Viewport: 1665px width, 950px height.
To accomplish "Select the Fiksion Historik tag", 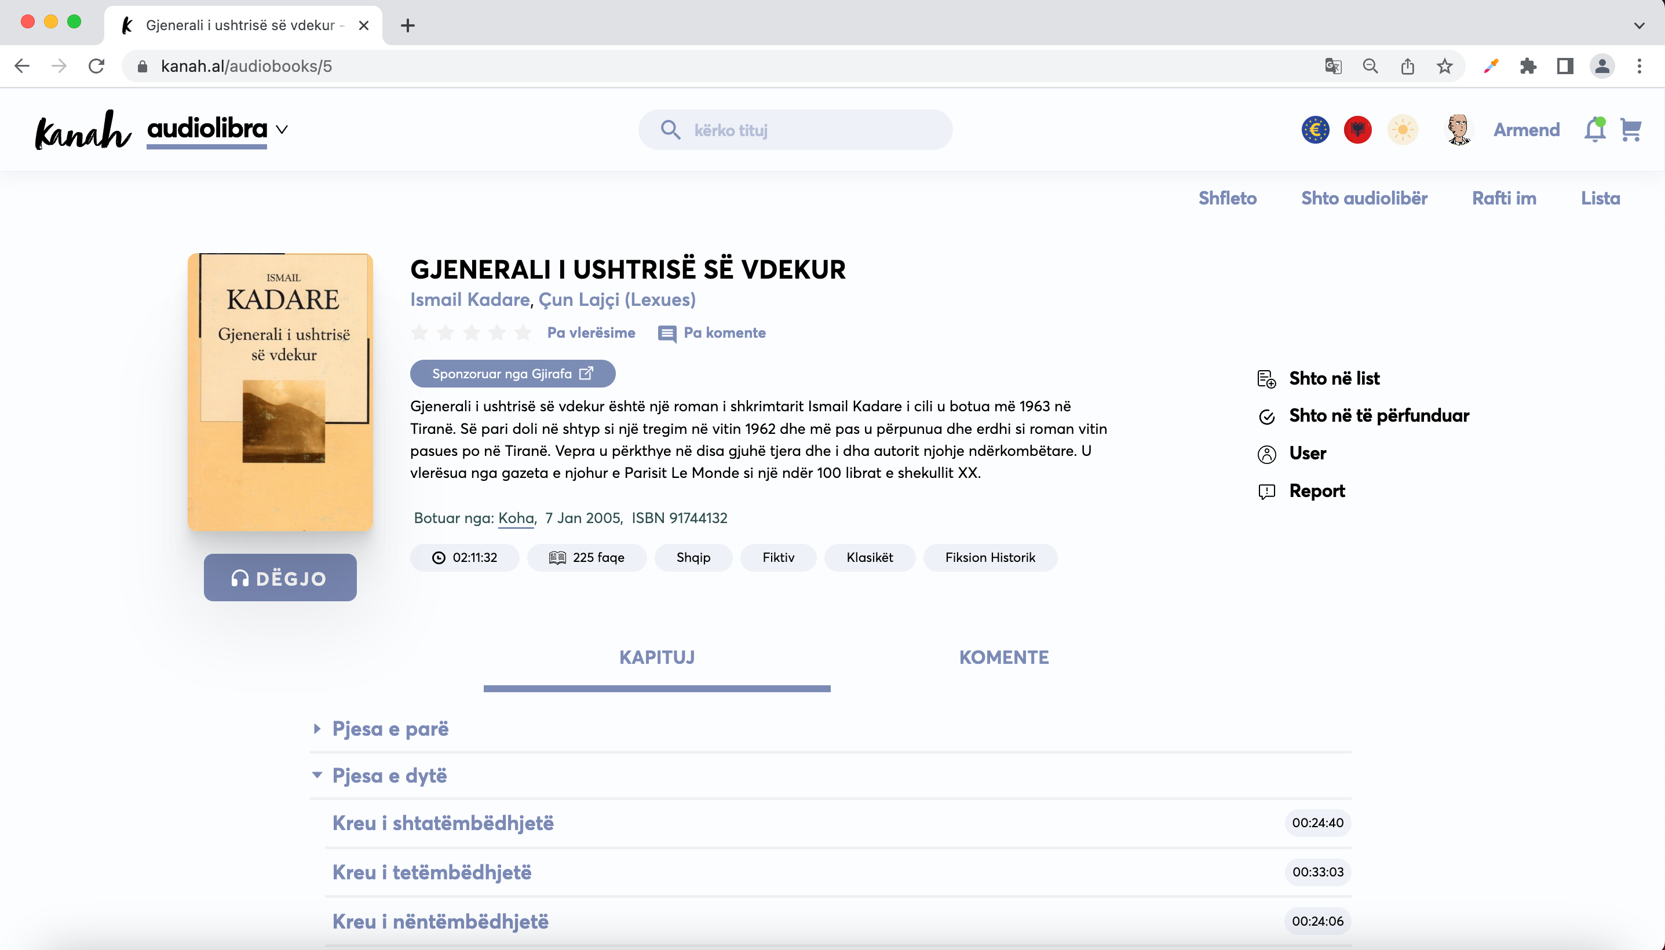I will pos(991,558).
